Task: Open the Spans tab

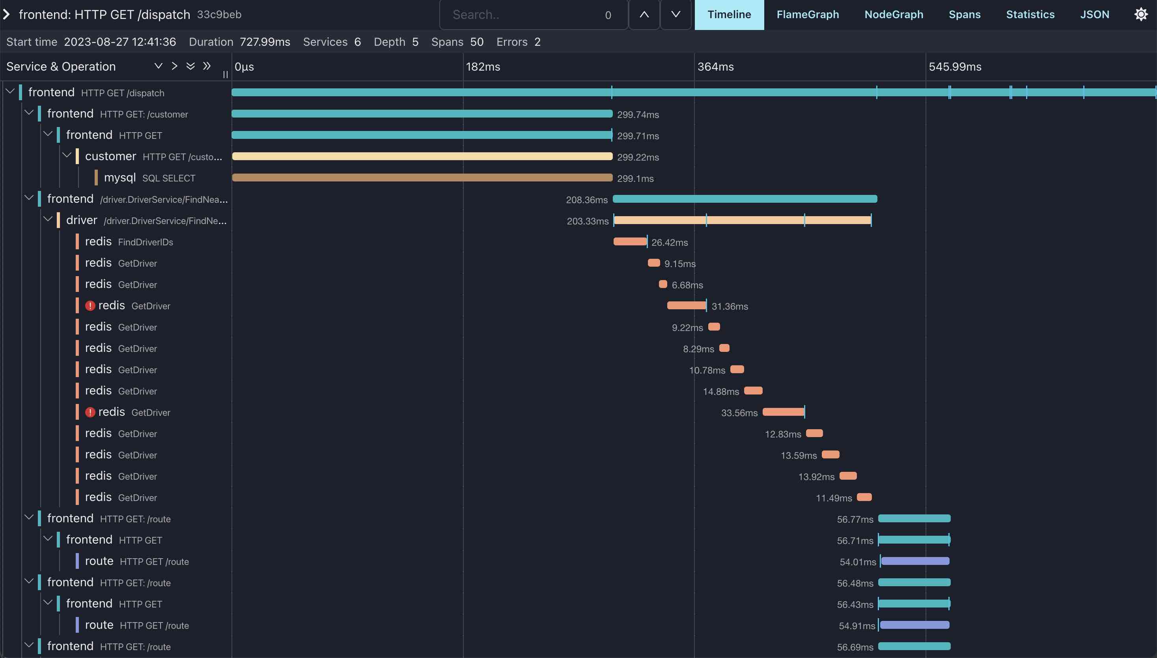Action: tap(965, 15)
